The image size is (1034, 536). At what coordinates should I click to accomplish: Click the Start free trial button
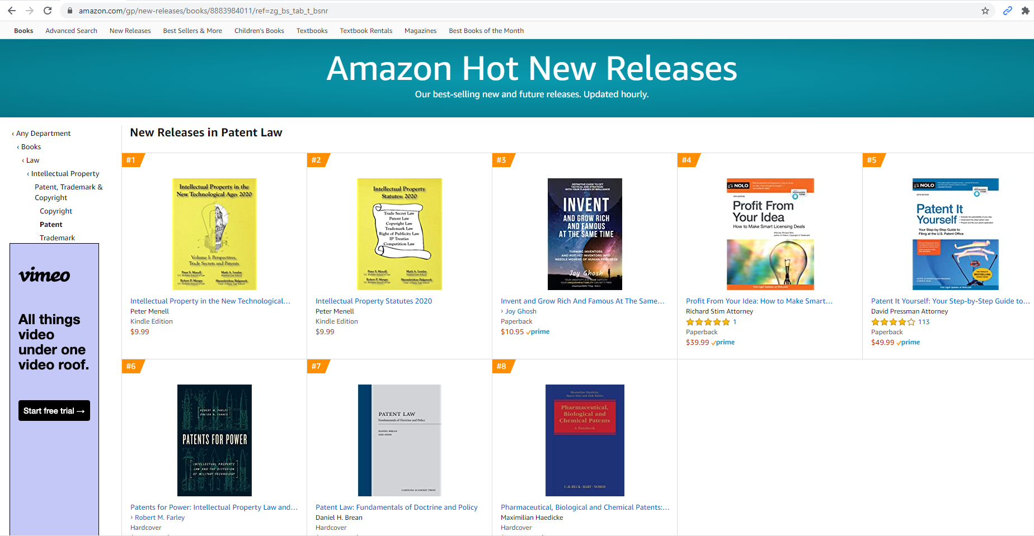tap(54, 411)
